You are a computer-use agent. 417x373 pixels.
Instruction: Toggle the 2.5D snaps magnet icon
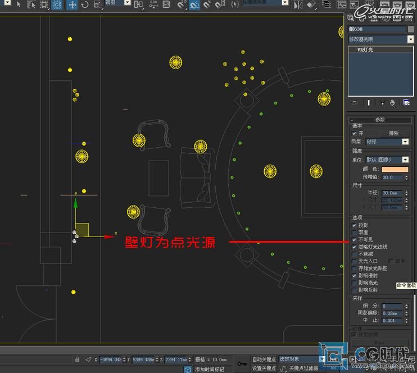181,4
